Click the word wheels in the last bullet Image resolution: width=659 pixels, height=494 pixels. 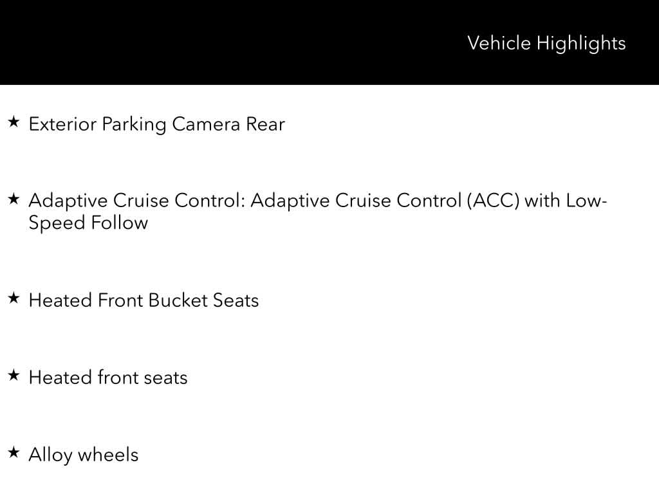pos(108,455)
